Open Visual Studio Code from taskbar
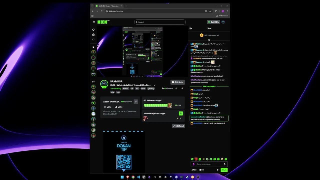 tap(138, 177)
